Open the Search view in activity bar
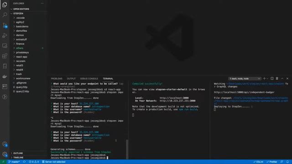This screenshot has width=292, height=164. click(5, 15)
